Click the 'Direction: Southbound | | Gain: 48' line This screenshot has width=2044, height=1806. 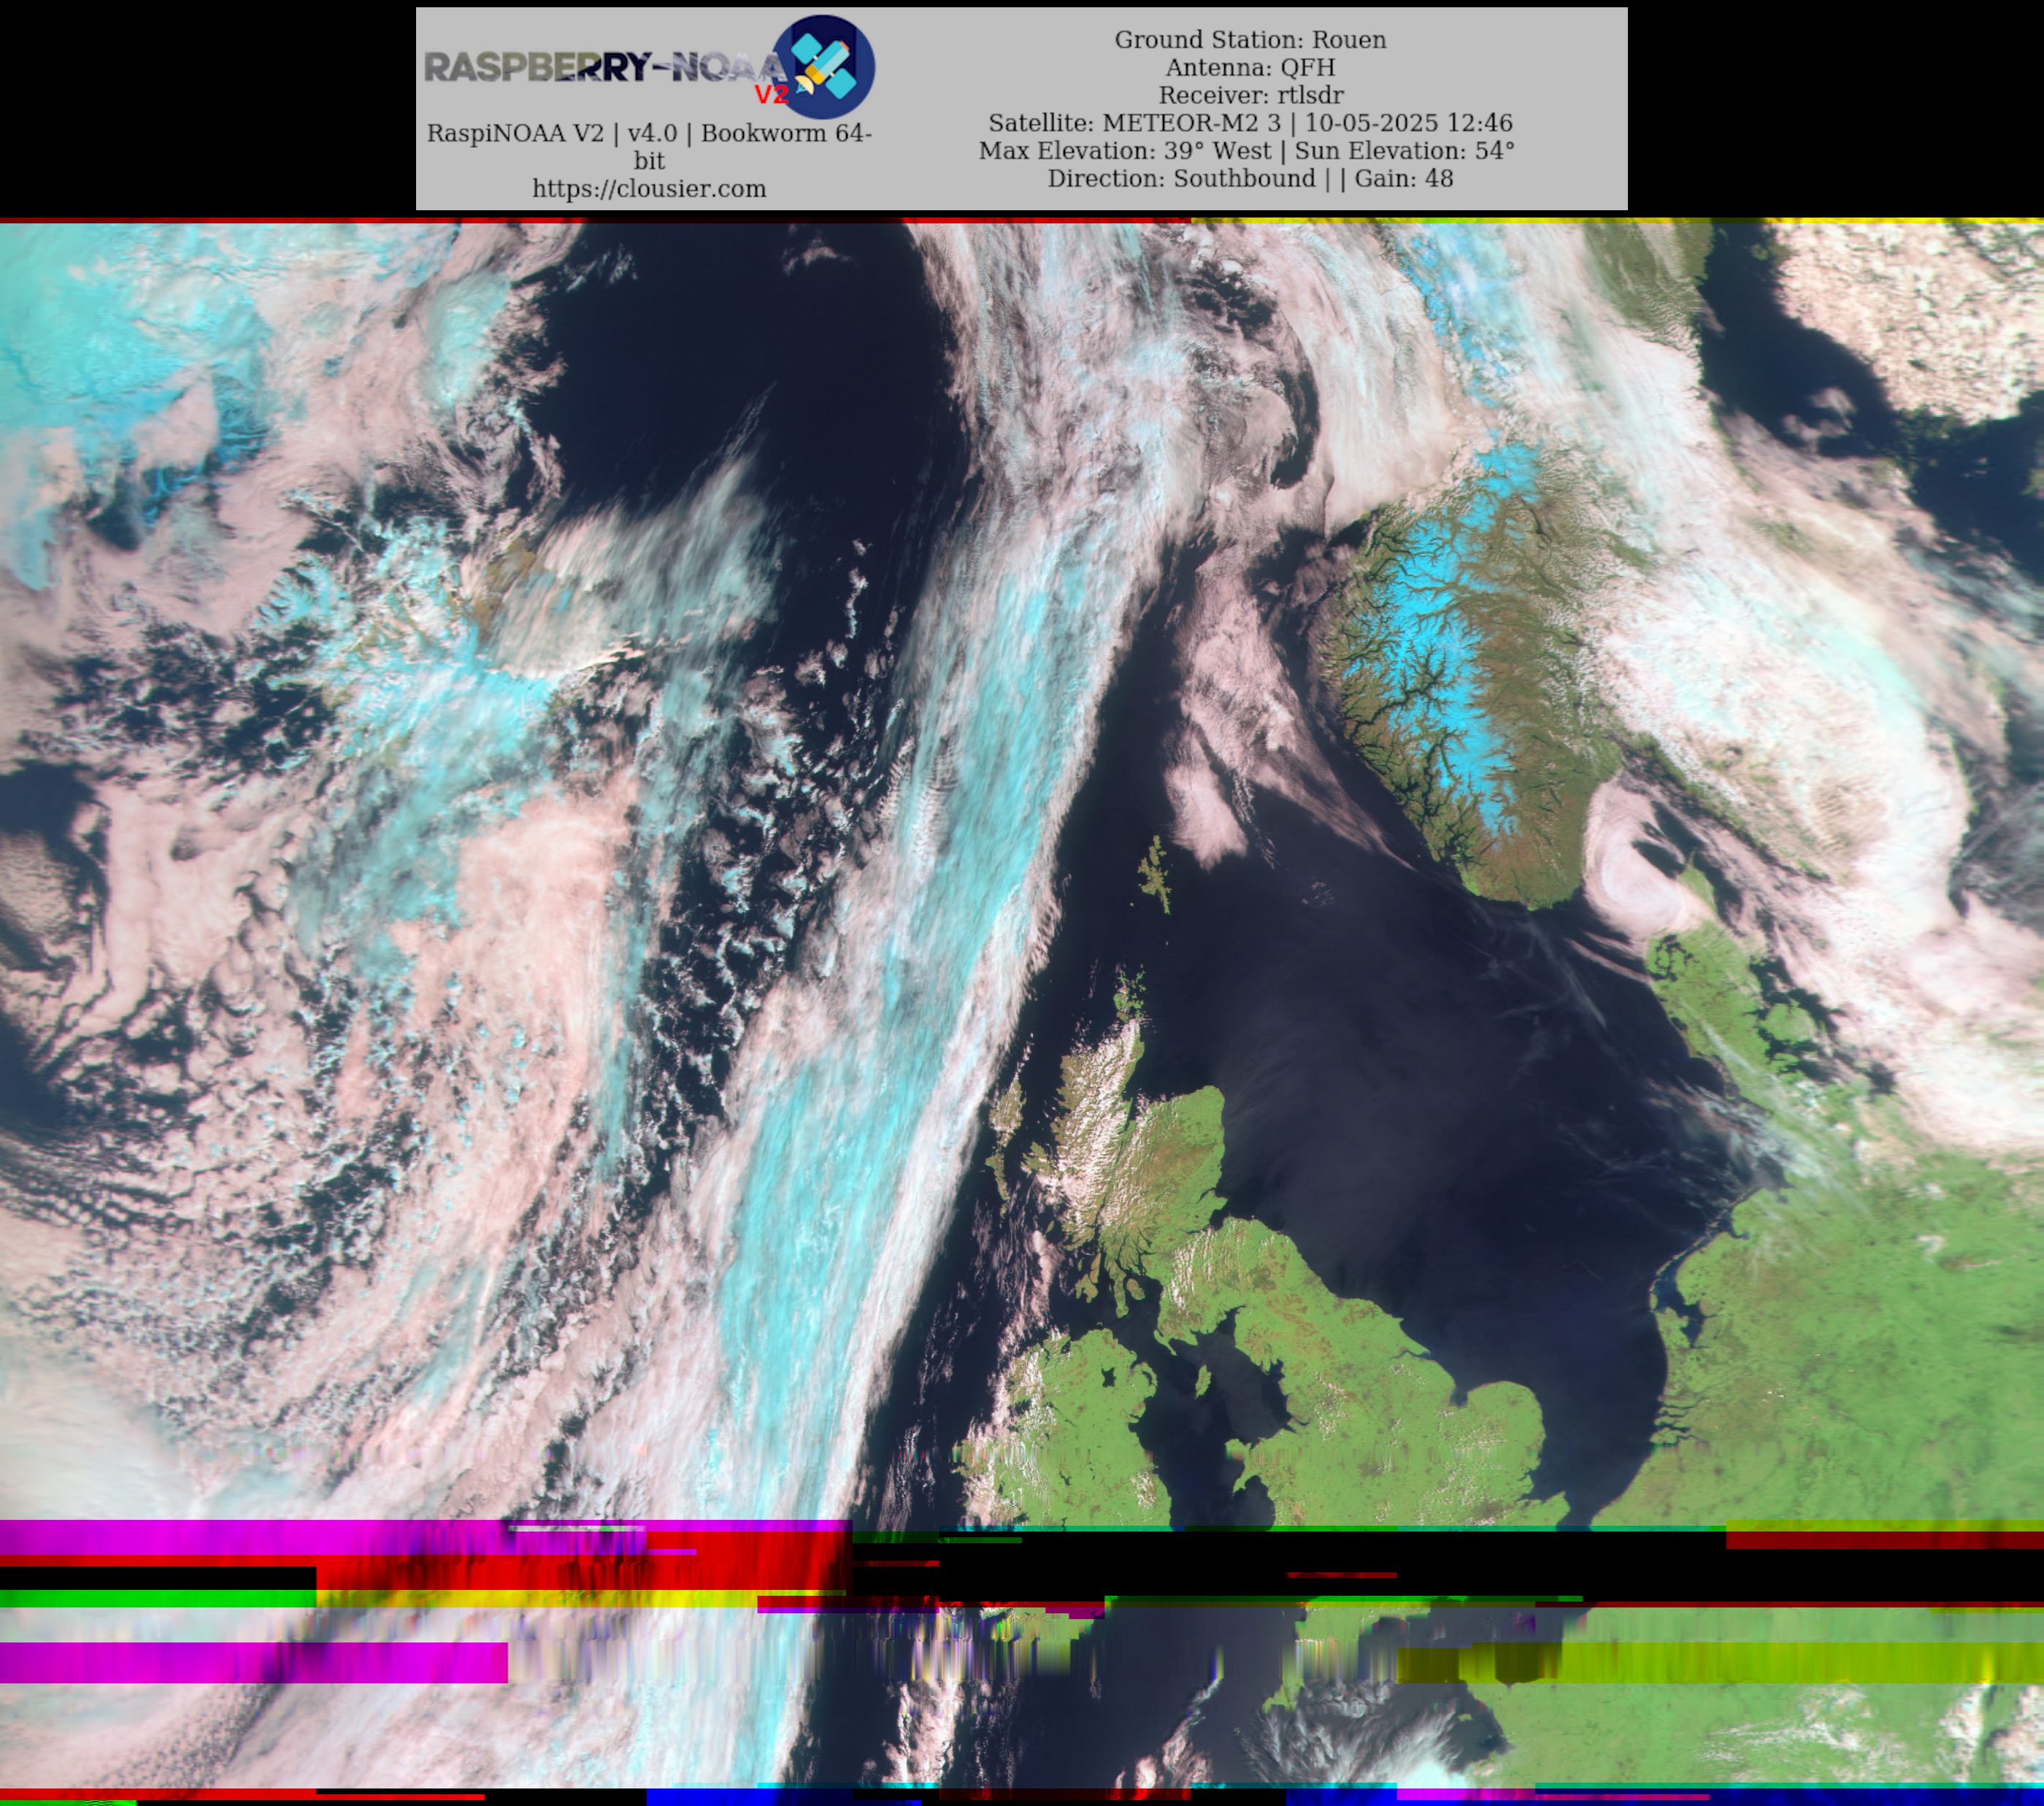click(x=1250, y=179)
